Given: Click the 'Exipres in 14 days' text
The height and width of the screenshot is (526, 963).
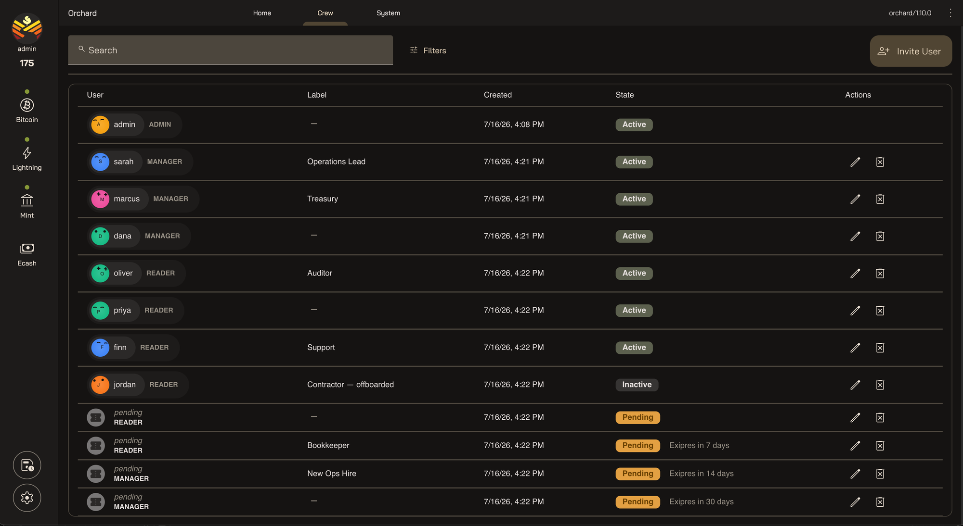Looking at the screenshot, I should (x=702, y=474).
